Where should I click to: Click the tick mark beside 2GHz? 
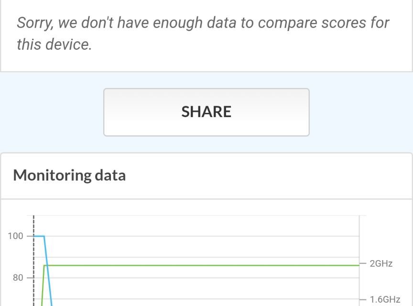(x=363, y=263)
